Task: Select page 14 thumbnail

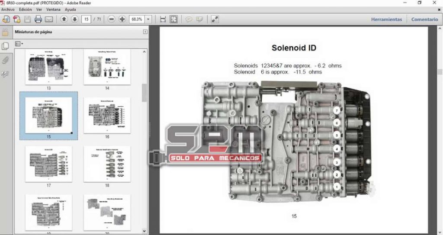Action: coord(107,67)
